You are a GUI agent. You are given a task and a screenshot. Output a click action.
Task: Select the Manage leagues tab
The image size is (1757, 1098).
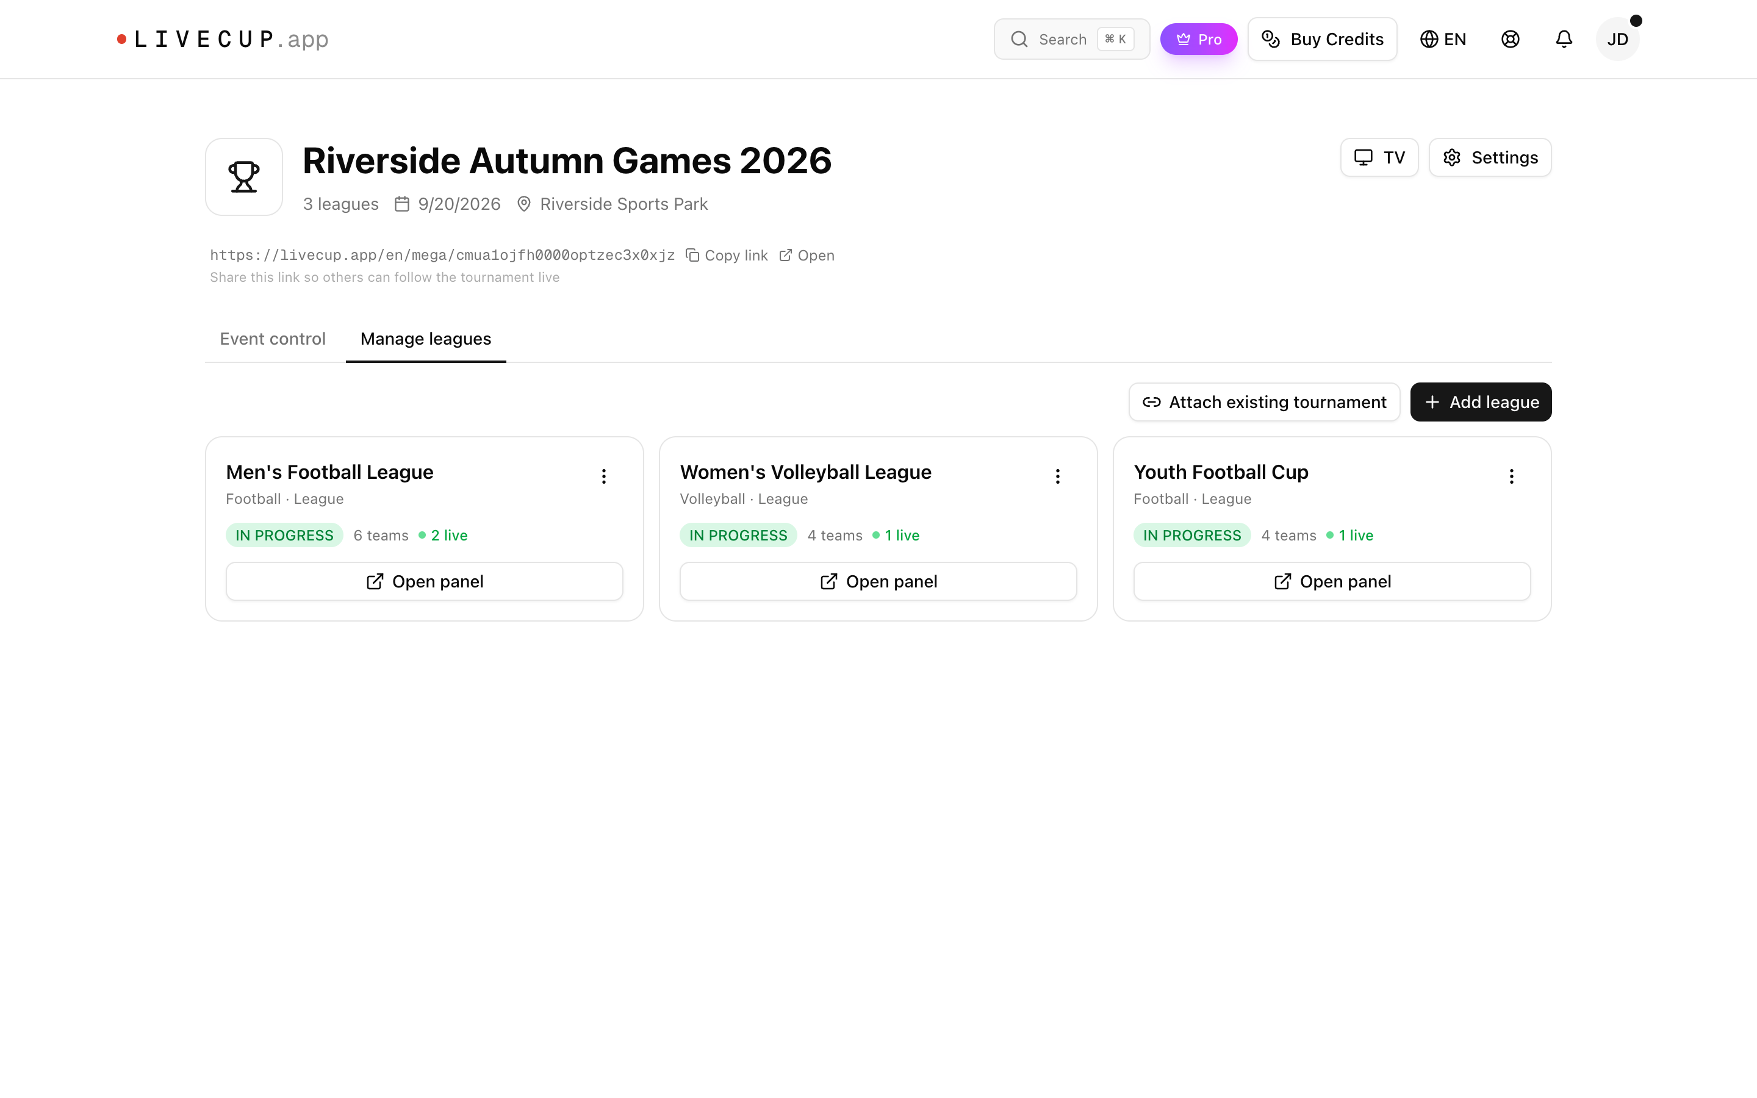[x=425, y=339]
